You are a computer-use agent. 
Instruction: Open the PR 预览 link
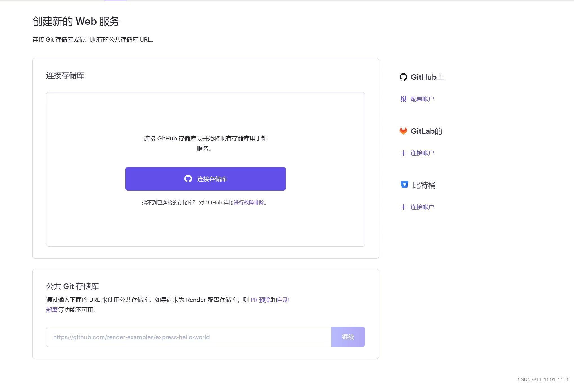click(260, 300)
